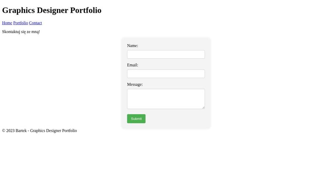Open the Contact navigation link
332x186 pixels.
tap(35, 23)
